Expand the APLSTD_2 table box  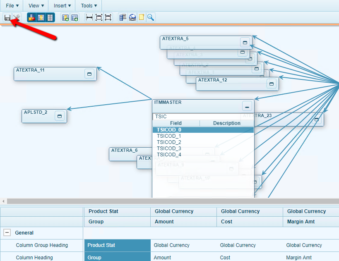tap(59, 116)
